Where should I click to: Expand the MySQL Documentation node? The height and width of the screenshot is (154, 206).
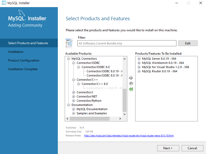74,109
